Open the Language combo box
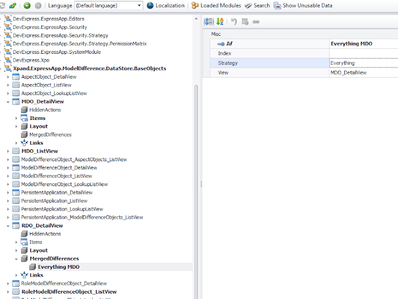The height and width of the screenshot is (299, 398). [x=108, y=5]
